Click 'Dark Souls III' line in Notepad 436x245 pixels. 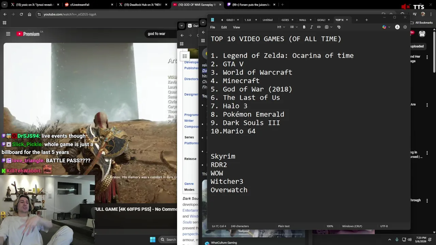pos(245,123)
